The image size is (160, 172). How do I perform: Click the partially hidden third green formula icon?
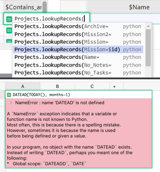click(x=9, y=41)
